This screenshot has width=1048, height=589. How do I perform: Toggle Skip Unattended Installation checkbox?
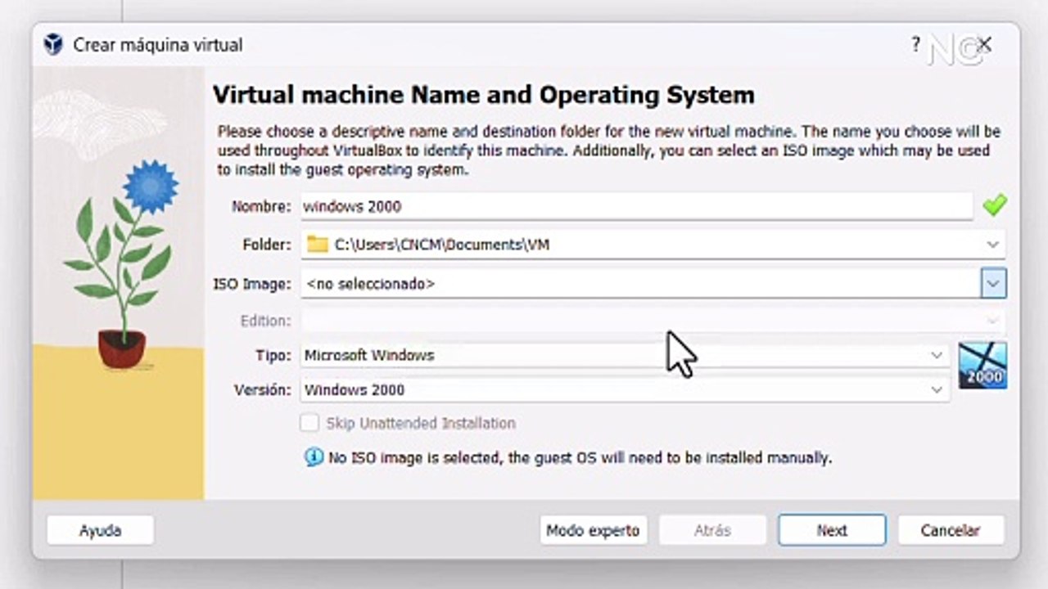[309, 423]
